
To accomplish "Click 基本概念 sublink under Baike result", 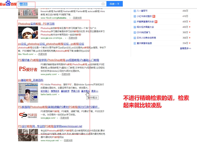I will [85, 91].
